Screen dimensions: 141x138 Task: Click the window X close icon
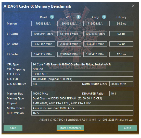(133, 6)
